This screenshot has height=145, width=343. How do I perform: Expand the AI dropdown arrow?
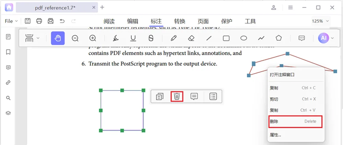coord(332,38)
